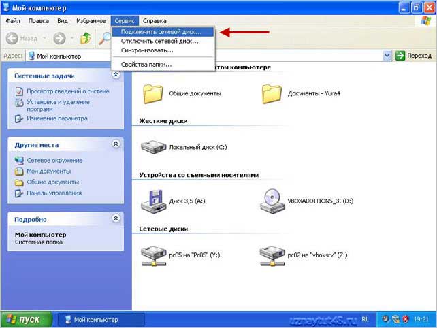Open the Документы - Yura4 folder icon
Viewport: 437px width, 328px height.
tap(272, 94)
